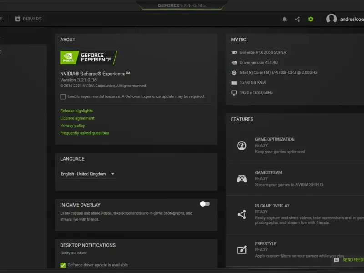Open the user avatar profile
Screen dimensions: 364x273
point(331,19)
